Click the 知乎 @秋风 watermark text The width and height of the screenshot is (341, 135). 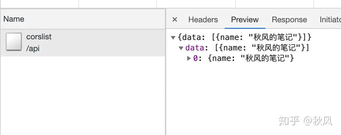[x=305, y=121]
